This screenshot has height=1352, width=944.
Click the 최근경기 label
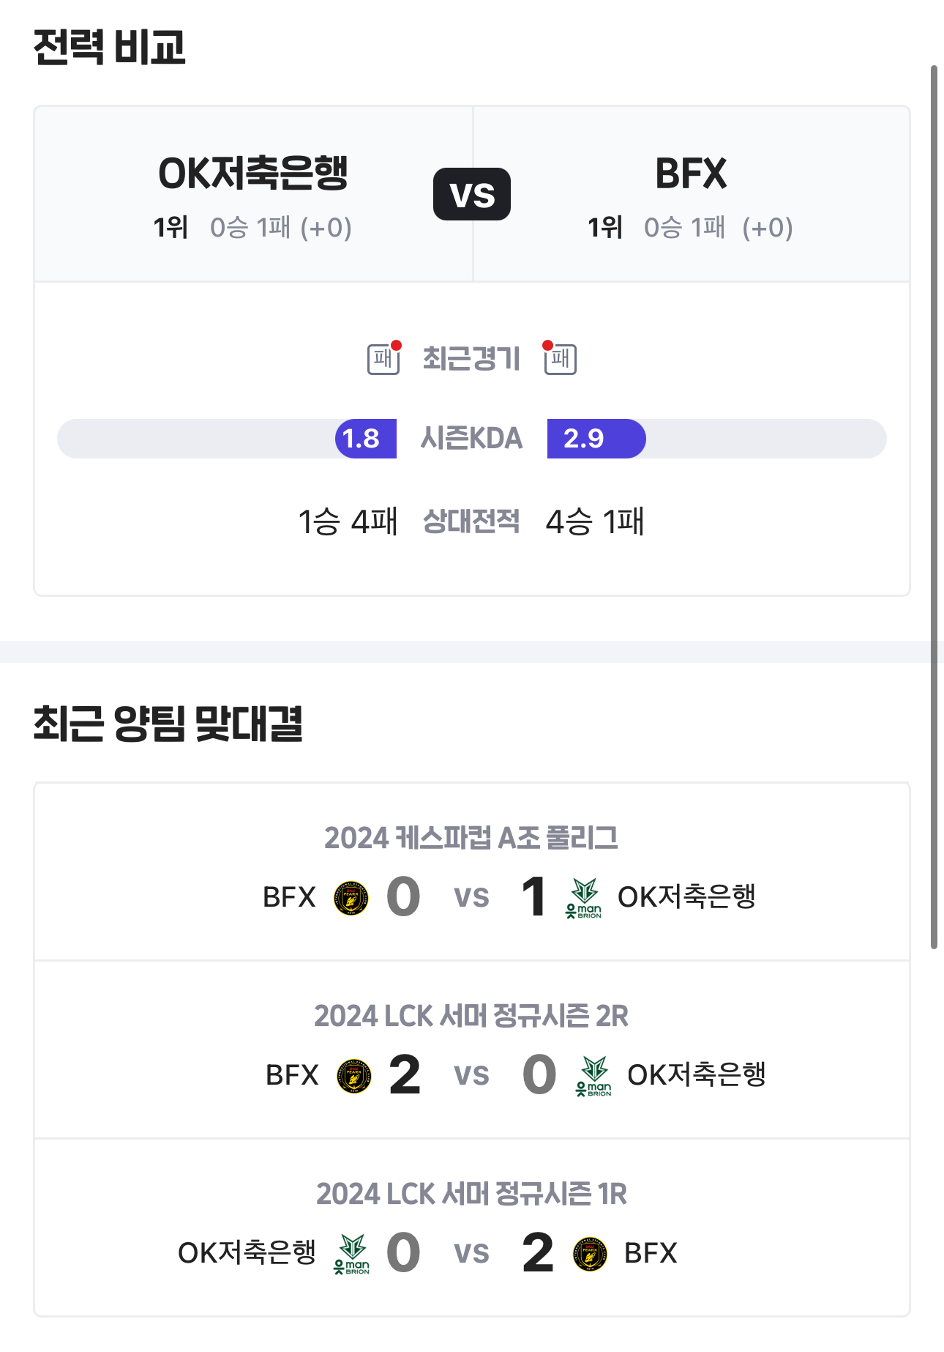click(471, 359)
